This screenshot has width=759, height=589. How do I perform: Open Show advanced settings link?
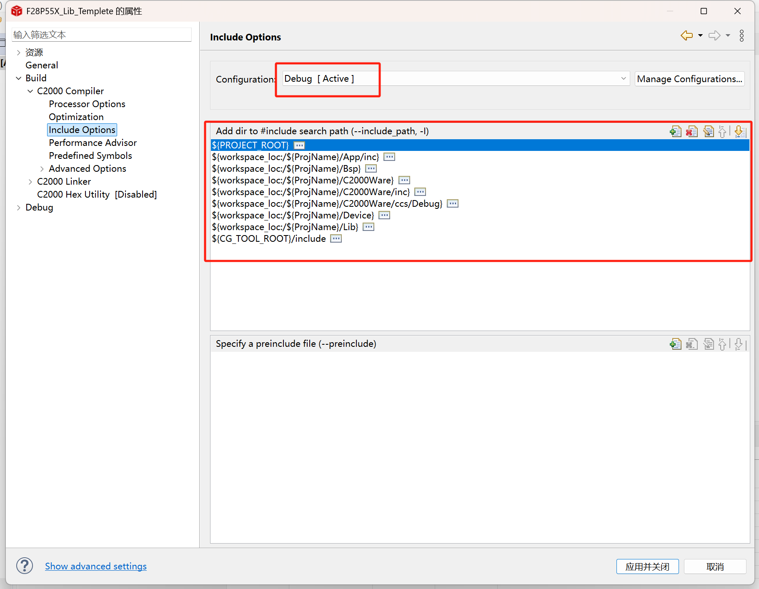[x=96, y=566]
